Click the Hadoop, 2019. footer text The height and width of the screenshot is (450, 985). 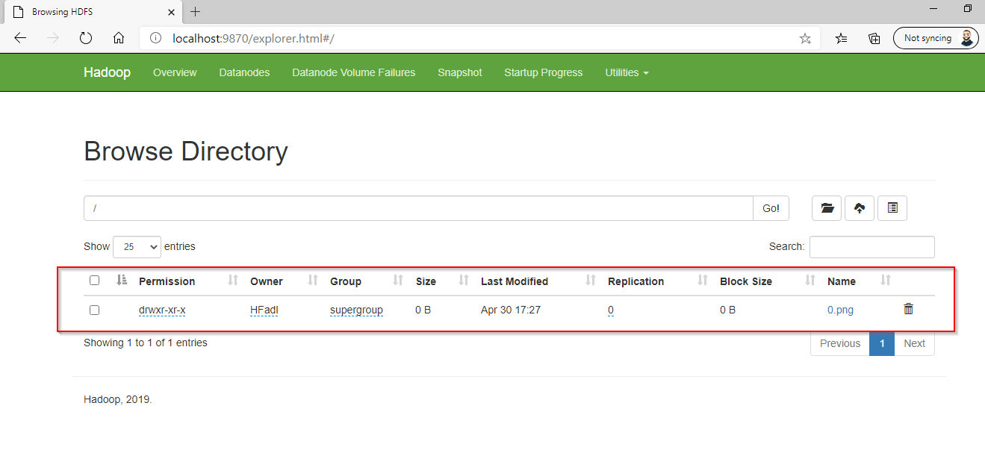click(x=118, y=399)
